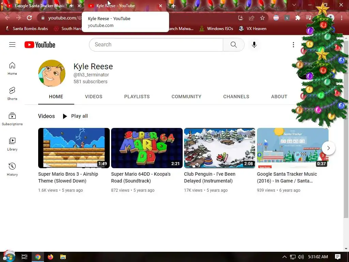Click the YouTube logo

click(x=40, y=45)
